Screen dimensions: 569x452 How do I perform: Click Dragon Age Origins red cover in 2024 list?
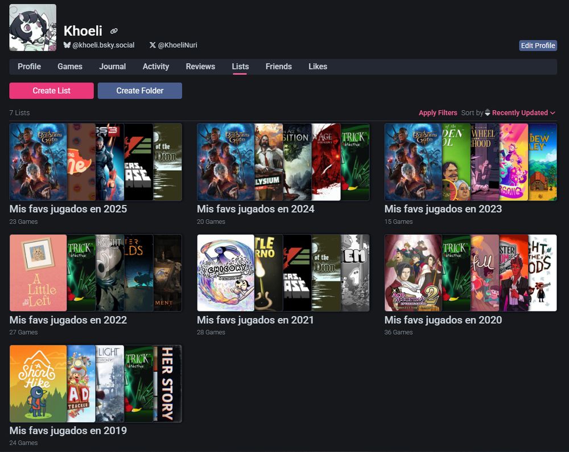coord(326,162)
